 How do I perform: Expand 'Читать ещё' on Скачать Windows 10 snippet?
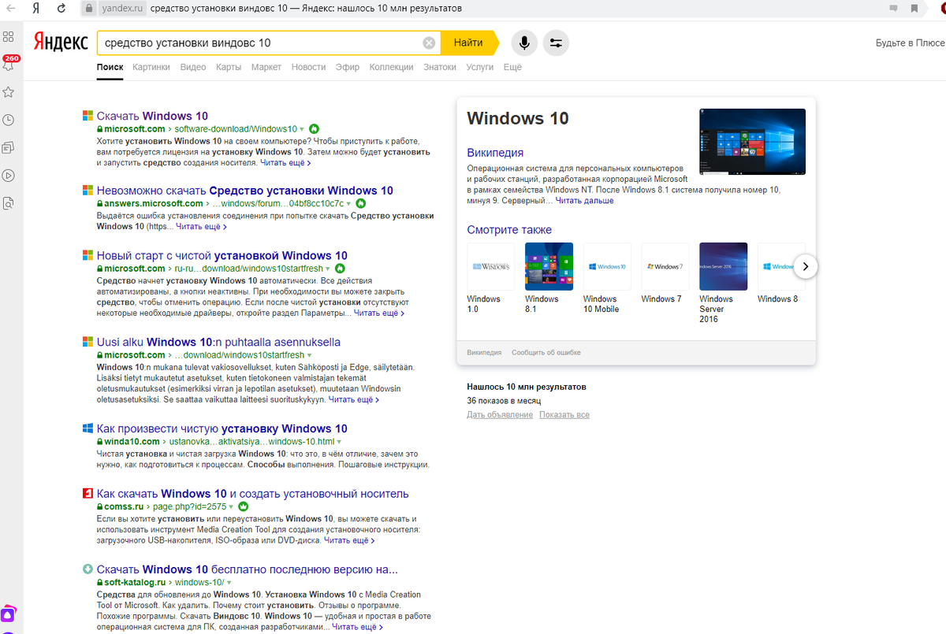coord(286,163)
